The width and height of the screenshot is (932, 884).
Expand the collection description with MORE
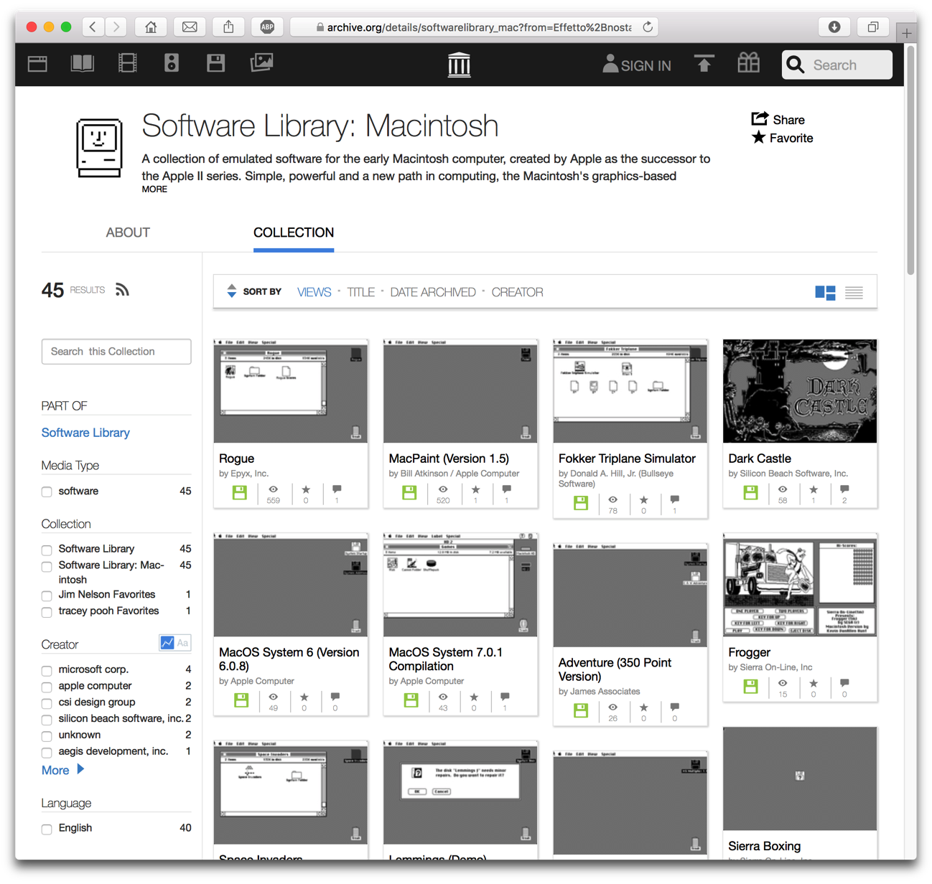point(154,189)
